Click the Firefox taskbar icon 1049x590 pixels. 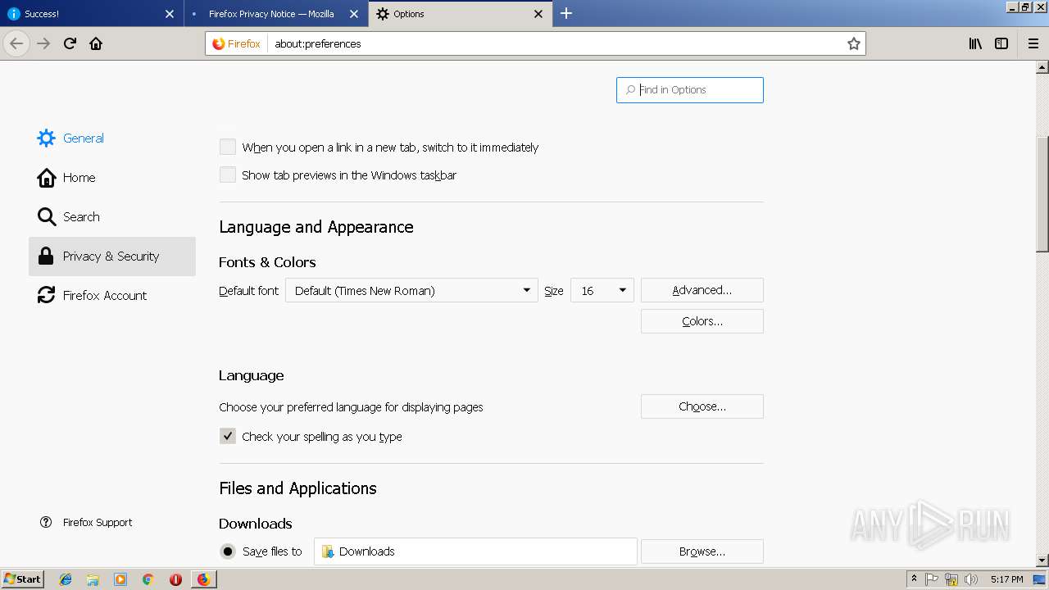click(203, 579)
